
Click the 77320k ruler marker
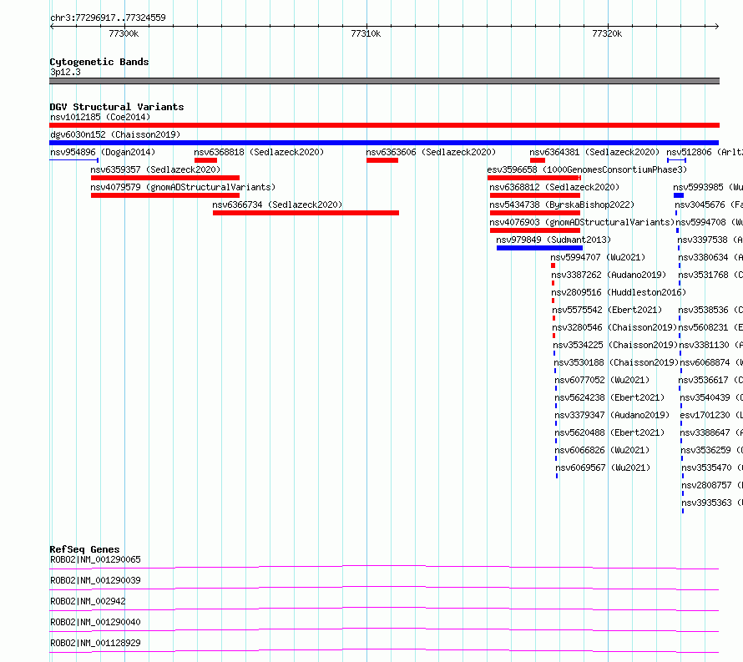[607, 33]
